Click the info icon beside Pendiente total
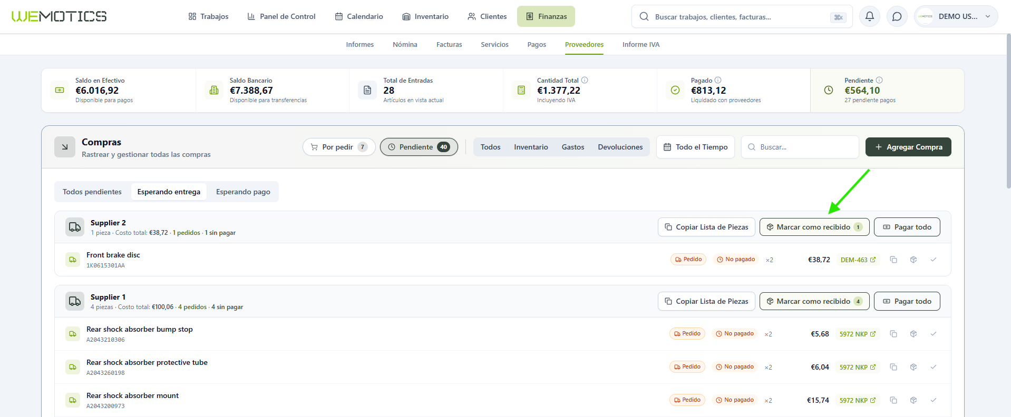The height and width of the screenshot is (417, 1011). pos(879,80)
